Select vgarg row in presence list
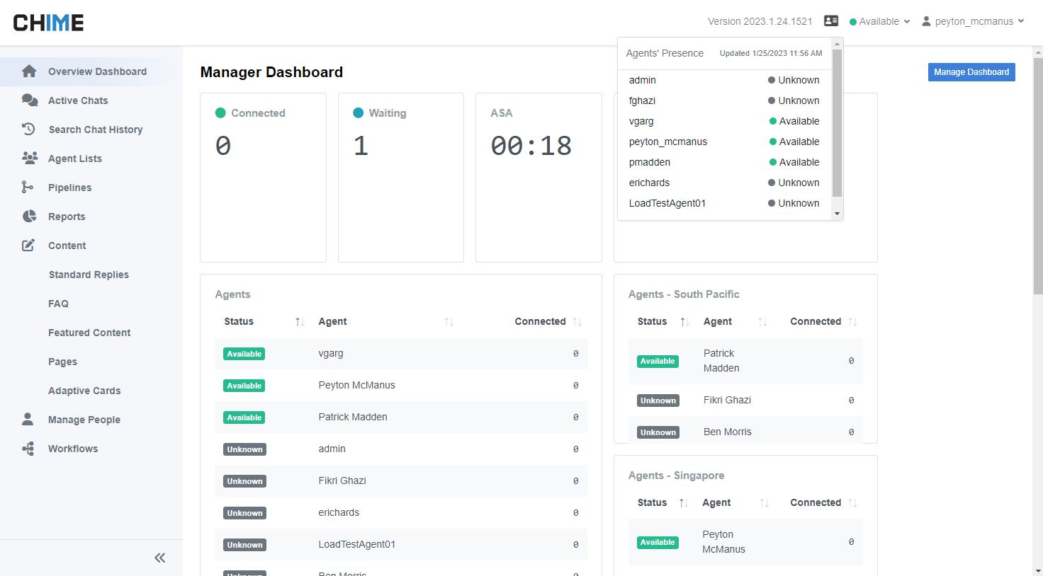 [x=724, y=121]
